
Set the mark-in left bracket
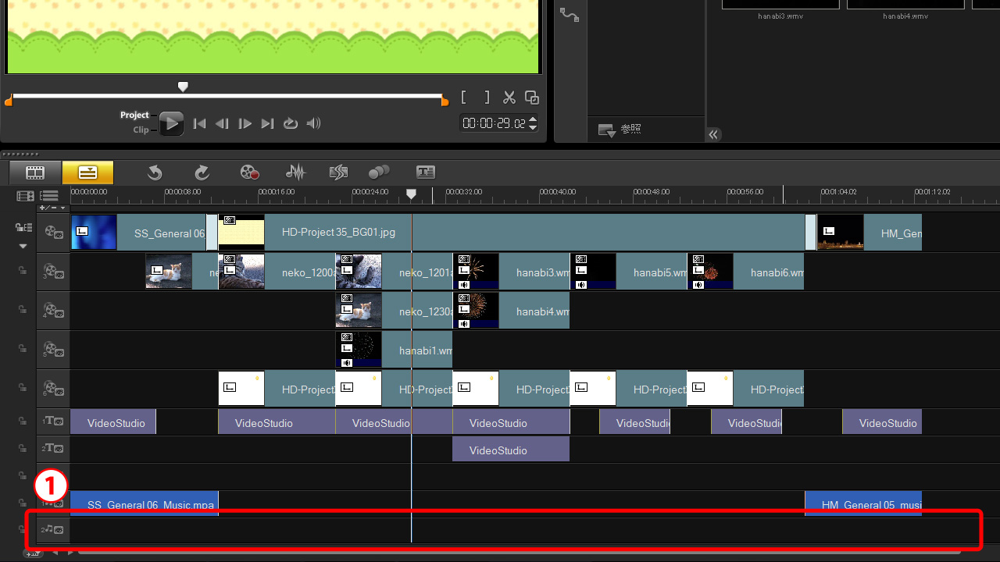pos(464,98)
